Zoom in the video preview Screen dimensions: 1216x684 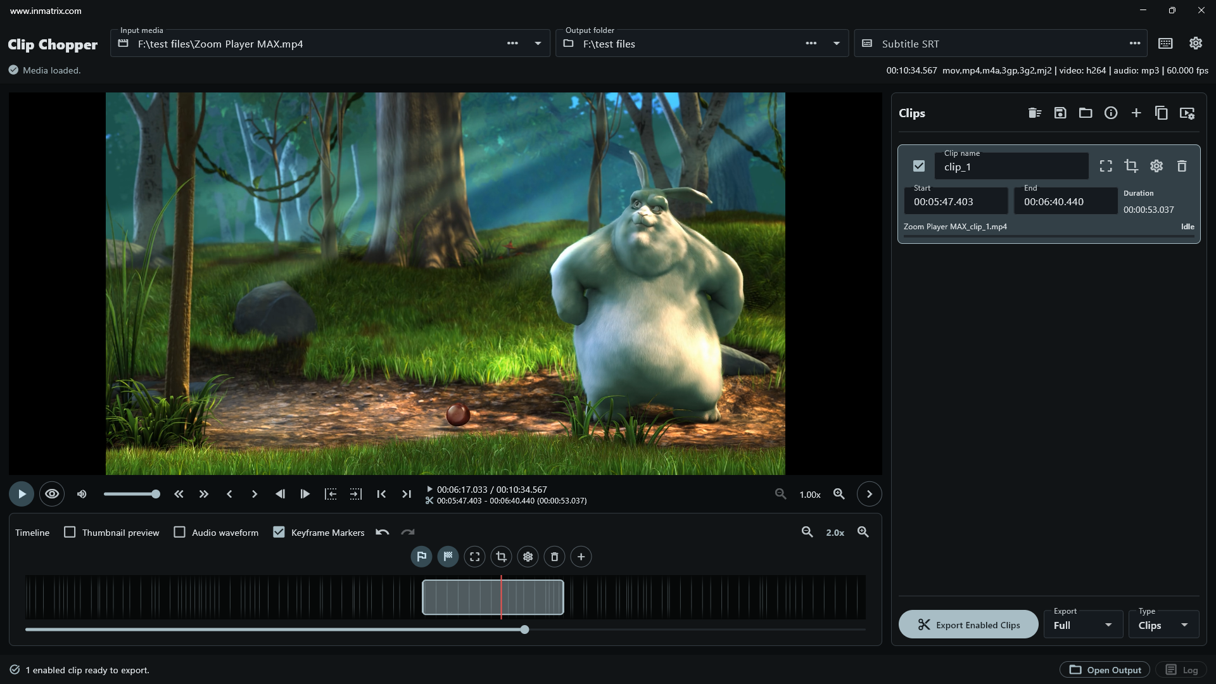pos(839,494)
